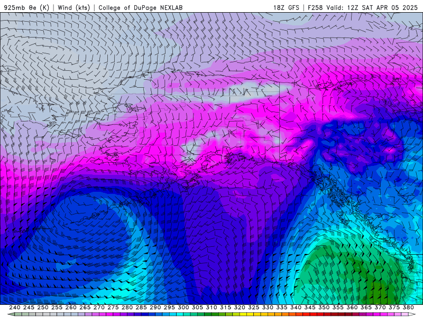The width and height of the screenshot is (423, 317).
Task: Click the 335 color scale label
Action: (282, 307)
